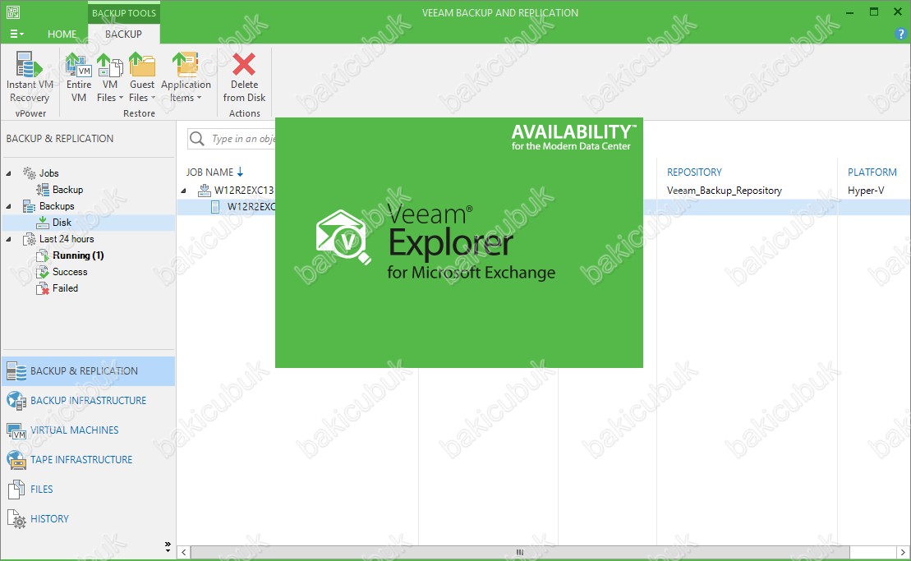The width and height of the screenshot is (911, 561).
Task: Expand the Application Items dropdown arrow
Action: (x=200, y=98)
